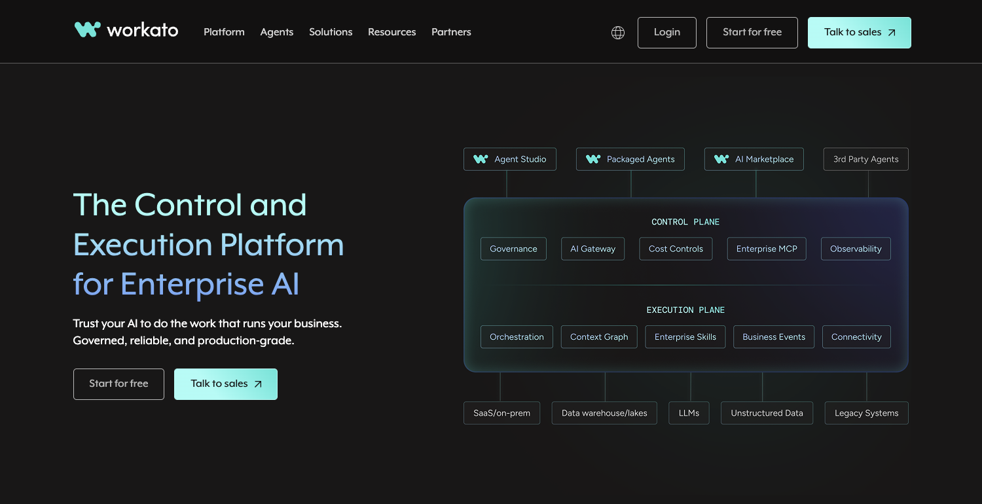Click the CONTROL PLANE heading
Image resolution: width=982 pixels, height=504 pixels.
coord(685,222)
